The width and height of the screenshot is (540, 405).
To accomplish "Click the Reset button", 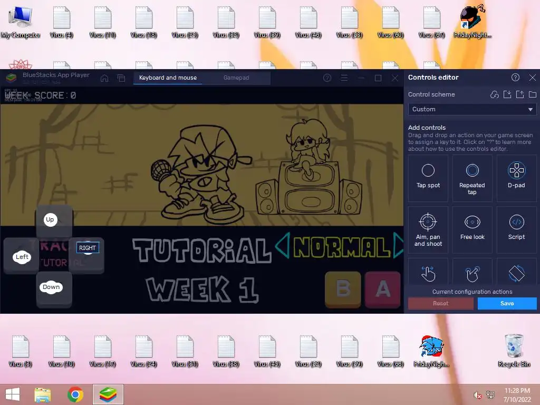I will (440, 303).
